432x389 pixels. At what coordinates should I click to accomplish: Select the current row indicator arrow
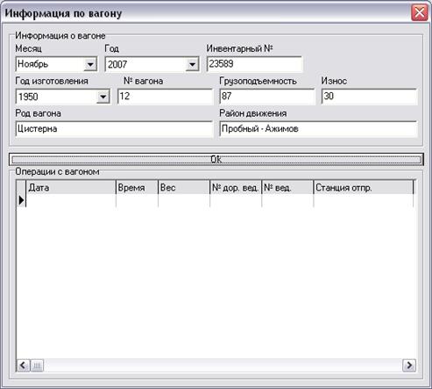click(x=21, y=200)
